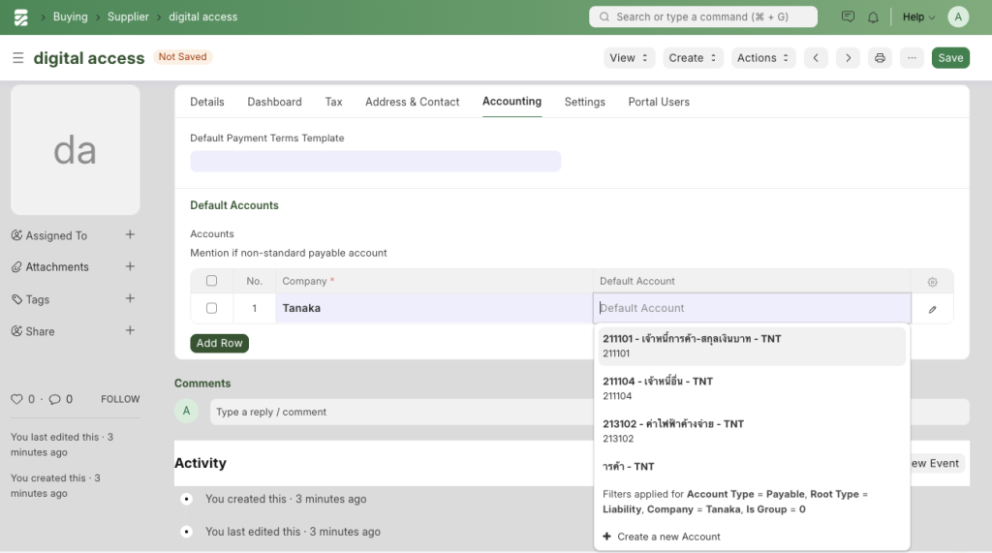
Task: Open the notifications bell icon
Action: click(x=873, y=17)
